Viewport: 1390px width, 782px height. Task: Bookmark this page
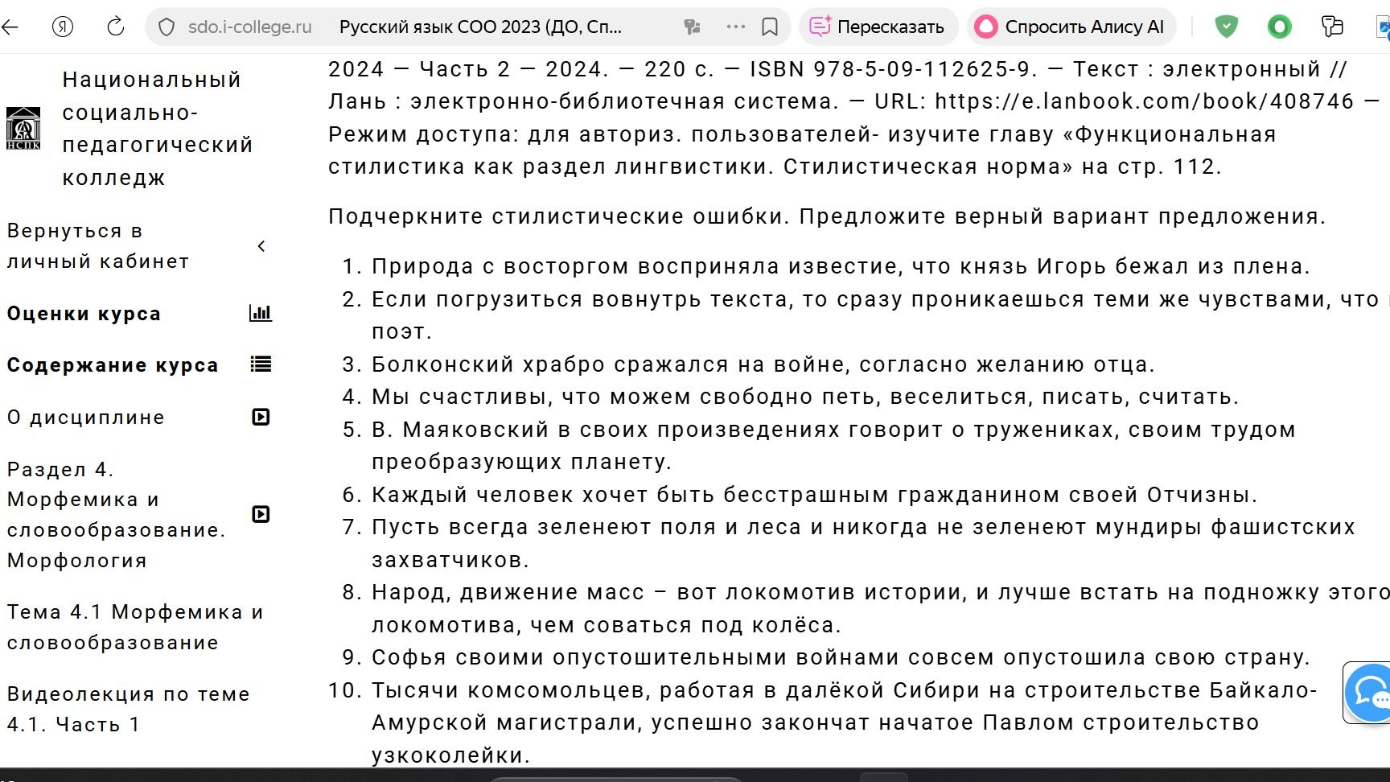pos(770,27)
